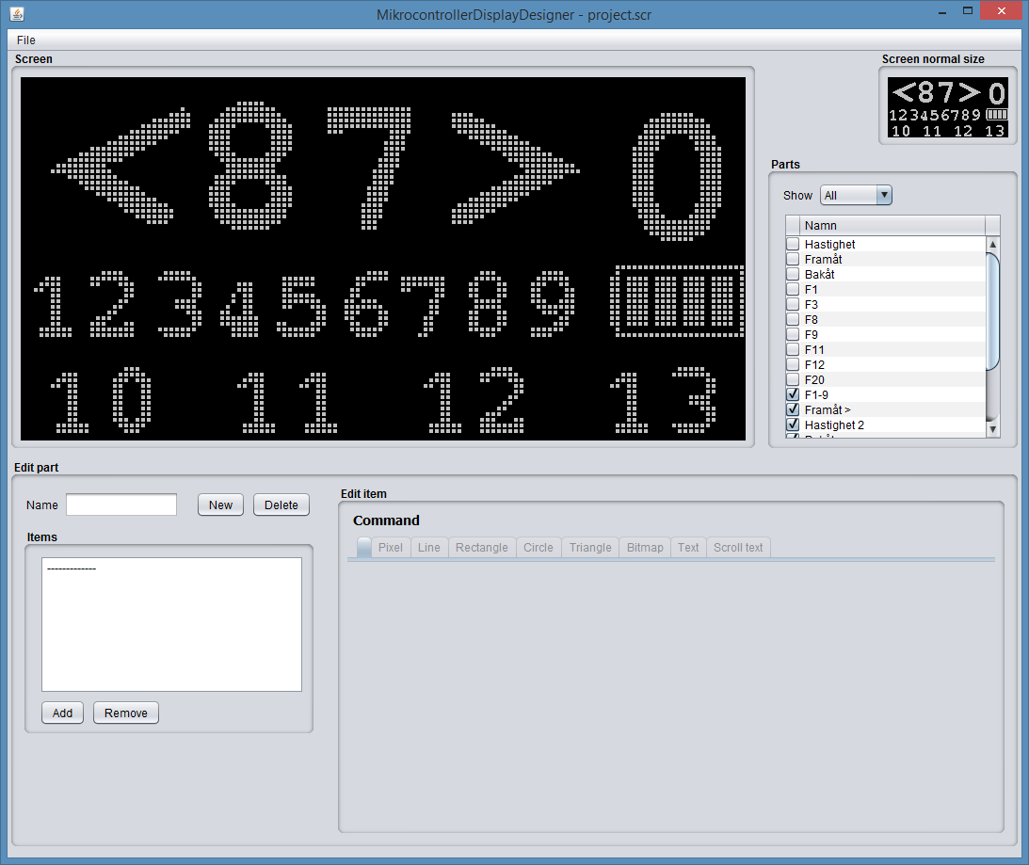Uncheck the Hastighet 2 part checkbox

[793, 424]
